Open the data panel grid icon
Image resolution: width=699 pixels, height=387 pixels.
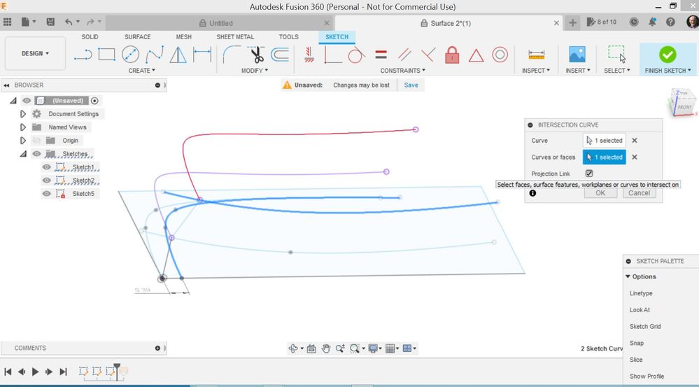[7, 22]
